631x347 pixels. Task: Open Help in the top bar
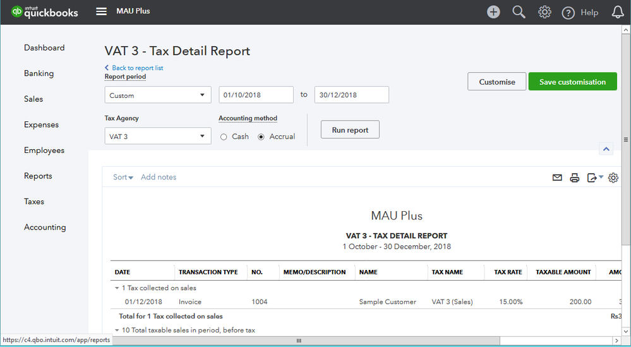point(580,13)
